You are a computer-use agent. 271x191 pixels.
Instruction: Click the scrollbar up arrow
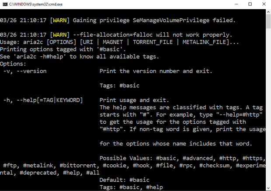tap(268, 12)
